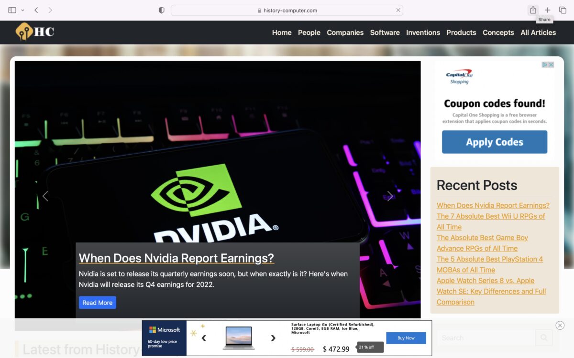
Task: Close the bottom Microsoft ad banner
Action: pos(560,326)
